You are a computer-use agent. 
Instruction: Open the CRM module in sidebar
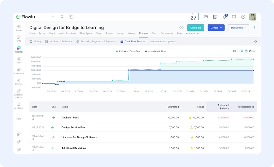(x=19, y=38)
